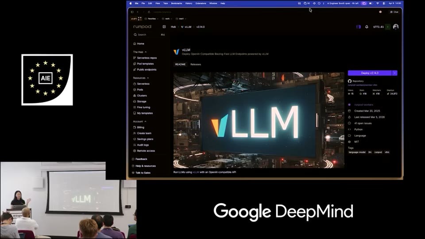This screenshot has height=239, width=425.
Task: Select the README tab
Action: pos(180,64)
